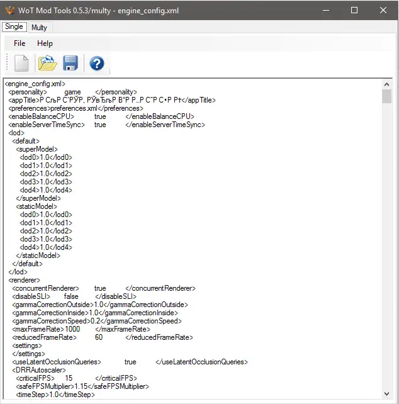Viewport: 399px width, 404px height.
Task: Minimize the WoT Mod Tools window
Action: 326,10
